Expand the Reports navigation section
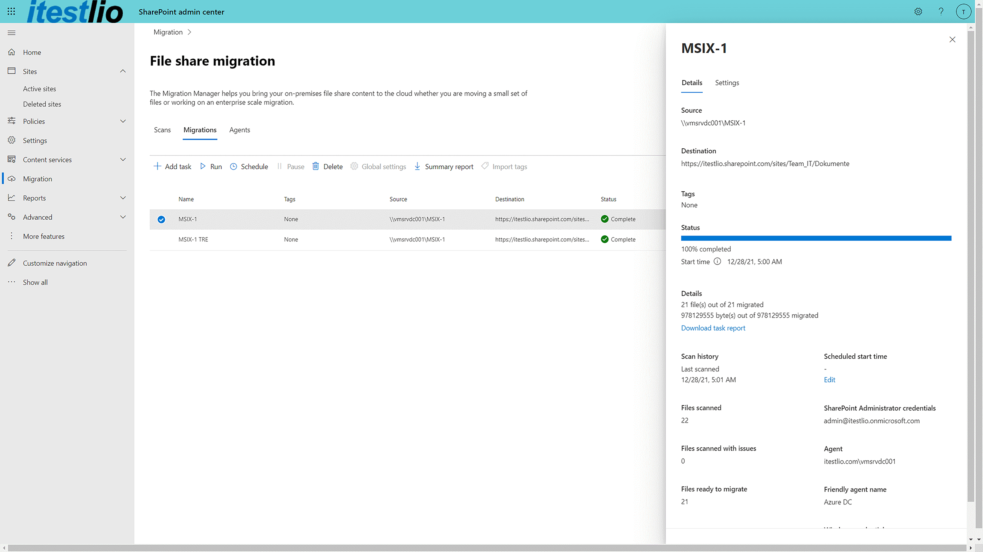The width and height of the screenshot is (983, 552). point(123,198)
